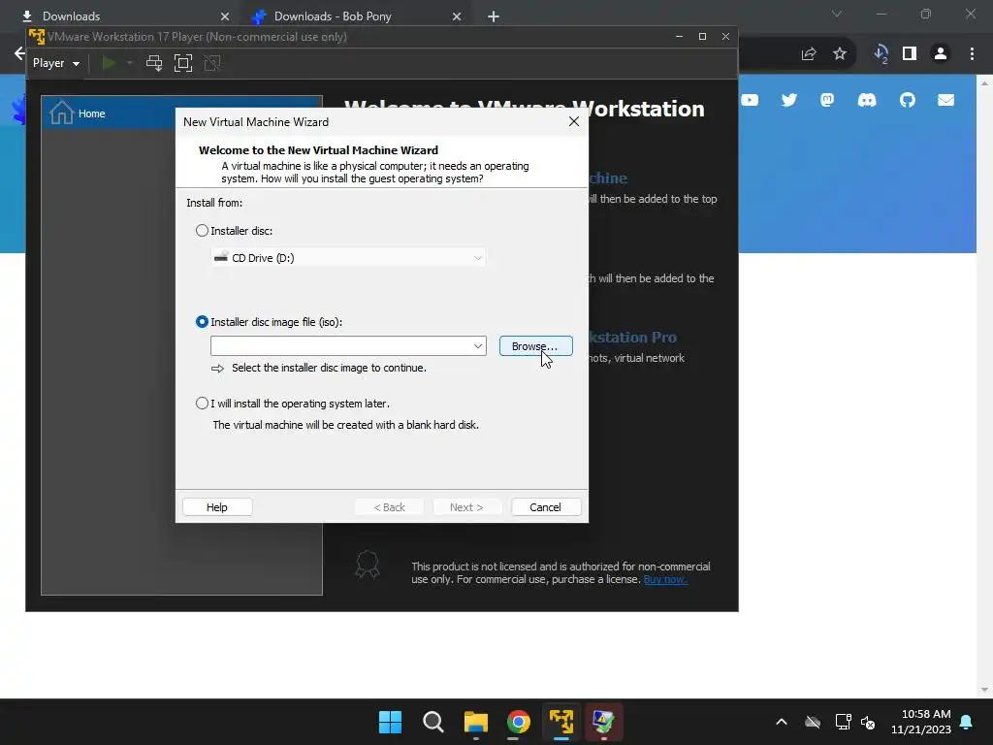Click the Cancel button in wizard

(x=545, y=507)
